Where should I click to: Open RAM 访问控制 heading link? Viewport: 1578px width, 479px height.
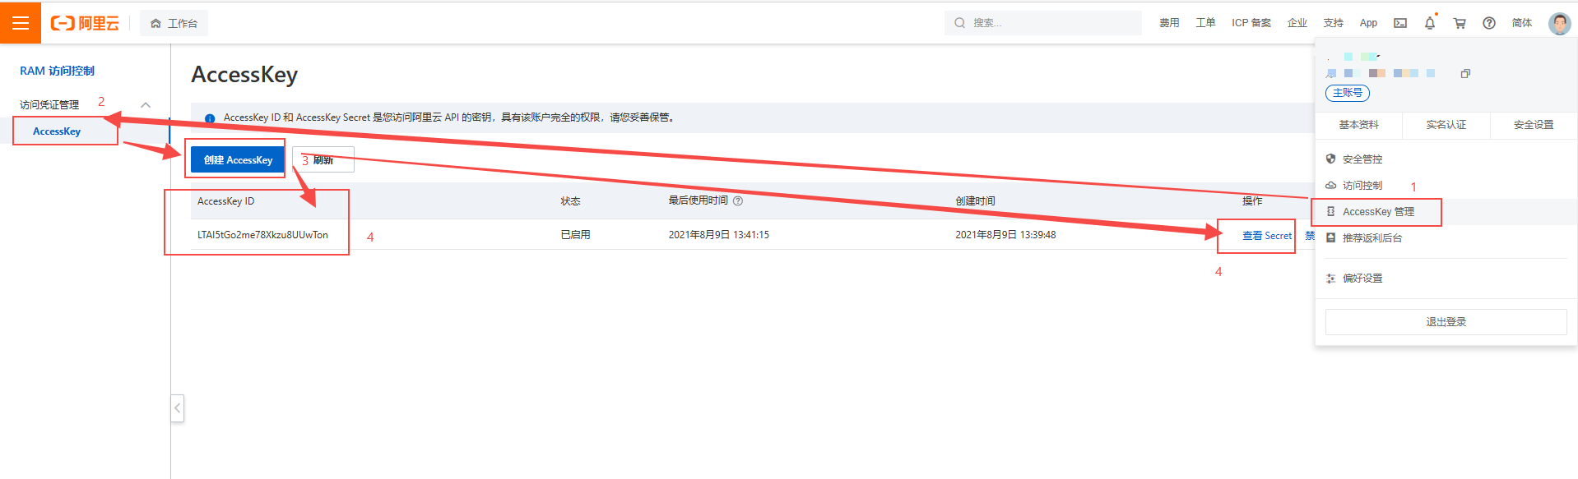(x=57, y=71)
